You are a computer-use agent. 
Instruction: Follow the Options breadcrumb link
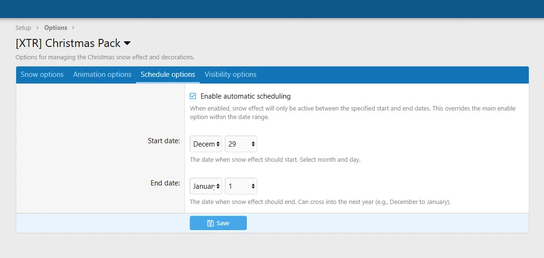point(56,28)
